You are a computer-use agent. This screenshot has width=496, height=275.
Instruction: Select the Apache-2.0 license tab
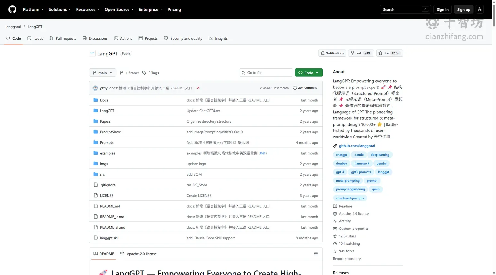[x=138, y=254]
